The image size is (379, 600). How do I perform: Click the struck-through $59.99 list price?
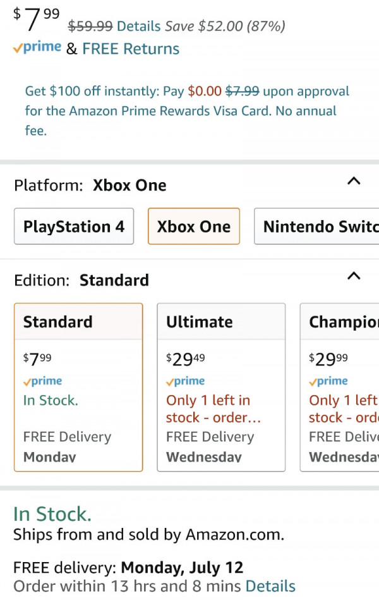click(x=90, y=26)
